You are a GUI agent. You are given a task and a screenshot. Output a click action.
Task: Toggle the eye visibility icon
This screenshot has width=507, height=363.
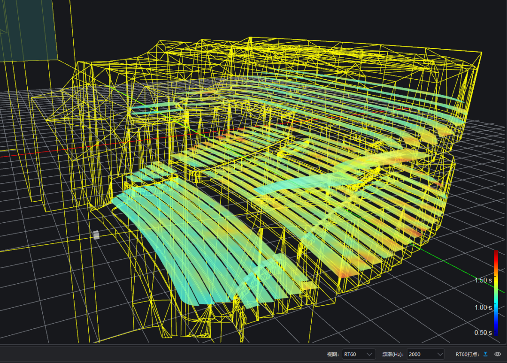[498, 354]
